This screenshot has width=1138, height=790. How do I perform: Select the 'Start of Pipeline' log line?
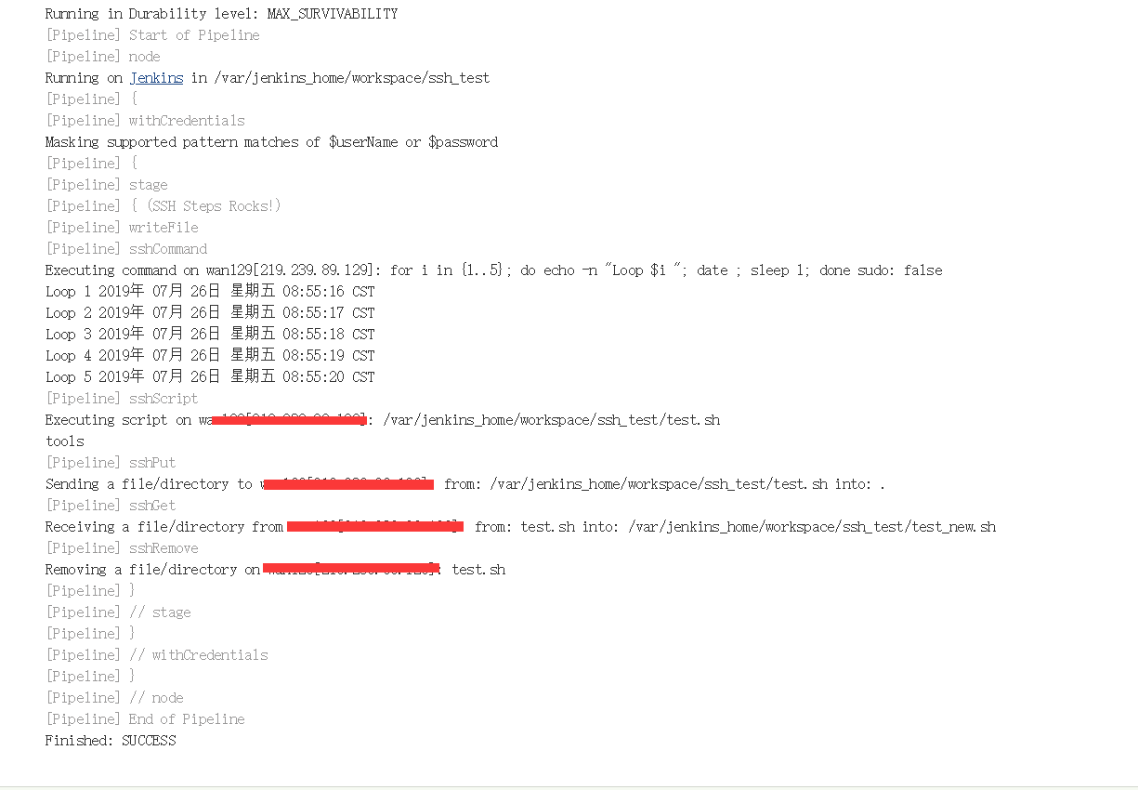(x=152, y=35)
